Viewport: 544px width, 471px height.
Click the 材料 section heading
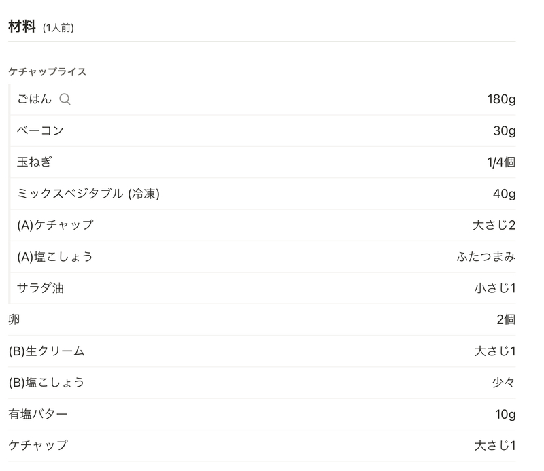[22, 27]
